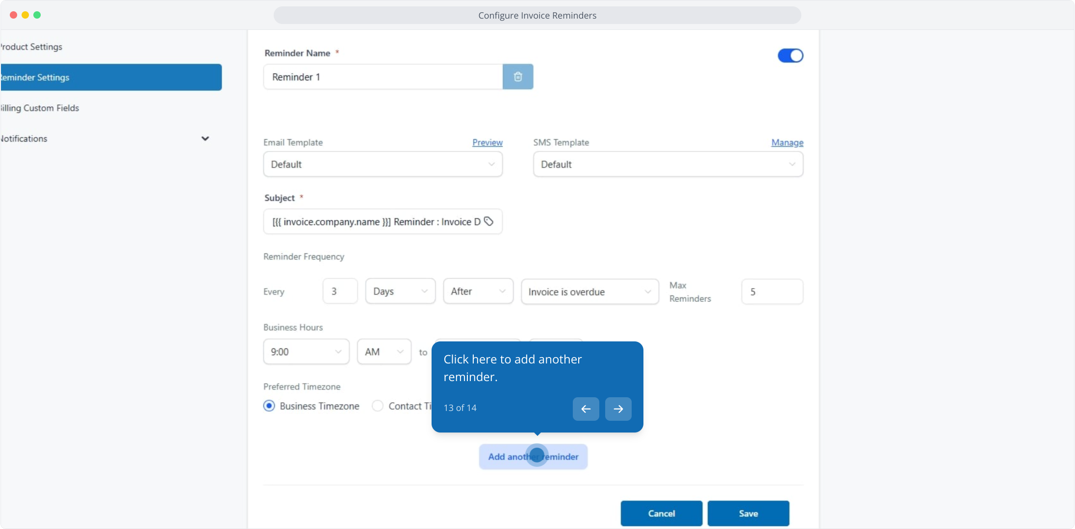Image resolution: width=1075 pixels, height=529 pixels.
Task: Click the pulsing hotspot on Add reminder
Action: pyautogui.click(x=537, y=456)
